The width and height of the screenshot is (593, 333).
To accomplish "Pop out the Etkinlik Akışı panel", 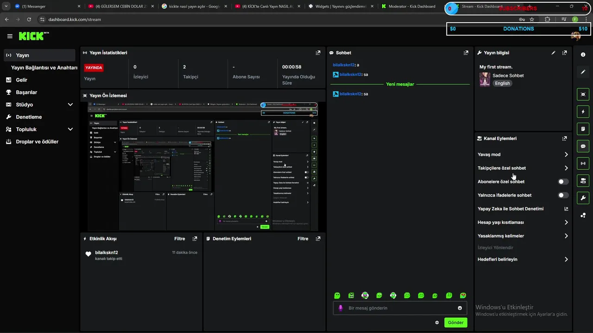I will click(x=195, y=239).
